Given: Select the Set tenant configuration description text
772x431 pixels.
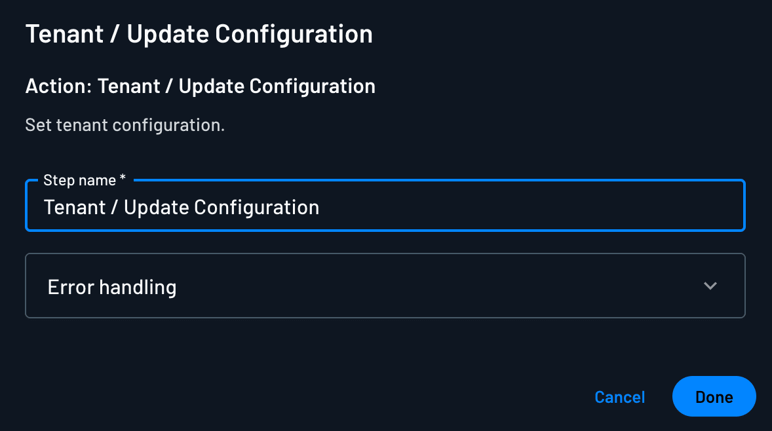Looking at the screenshot, I should point(125,124).
